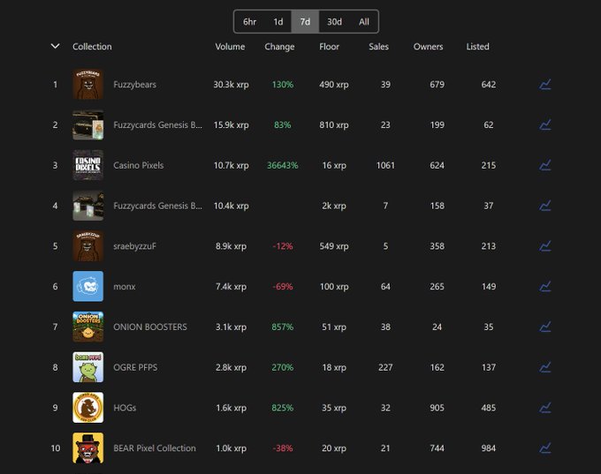Open Fuzzycards Genesis B... in rank 4 row

(157, 206)
